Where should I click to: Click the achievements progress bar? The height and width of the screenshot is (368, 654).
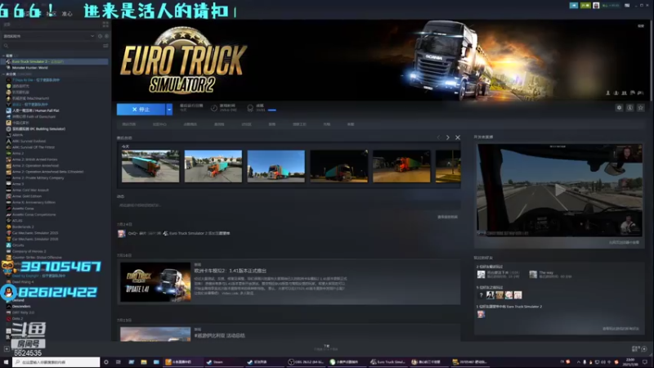(x=272, y=110)
